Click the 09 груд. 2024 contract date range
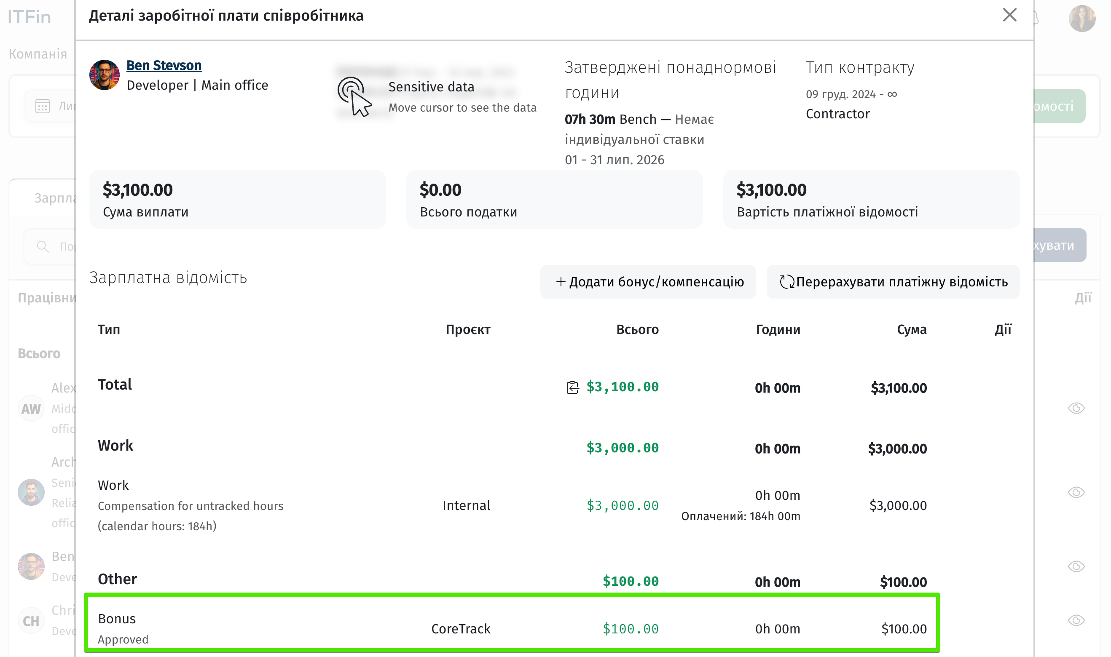The image size is (1111, 657). point(851,94)
